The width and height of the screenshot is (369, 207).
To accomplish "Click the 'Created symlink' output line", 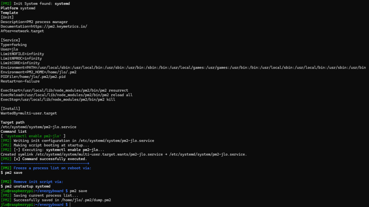I will point(124,154).
